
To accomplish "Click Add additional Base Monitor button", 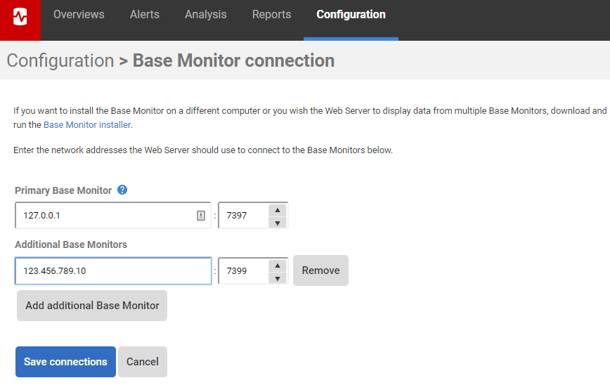I will (x=92, y=306).
